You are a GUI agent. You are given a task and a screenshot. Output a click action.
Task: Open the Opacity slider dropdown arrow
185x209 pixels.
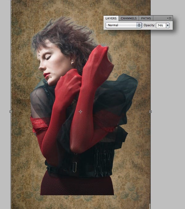pos(168,25)
